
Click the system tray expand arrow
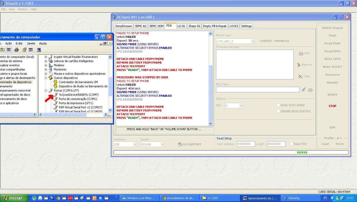(x=333, y=198)
